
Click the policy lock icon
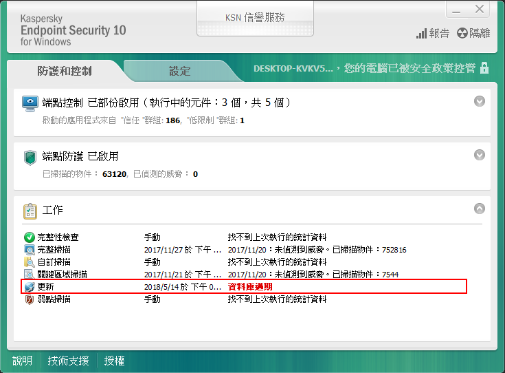[484, 68]
